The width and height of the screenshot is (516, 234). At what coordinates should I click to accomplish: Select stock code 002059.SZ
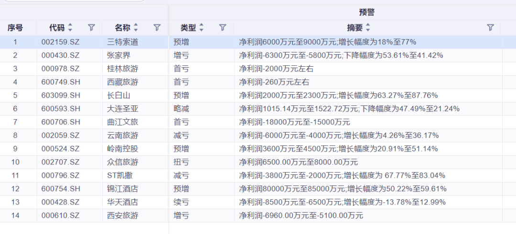(x=61, y=135)
